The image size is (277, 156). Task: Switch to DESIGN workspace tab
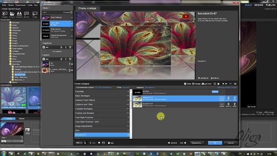[259, 5]
